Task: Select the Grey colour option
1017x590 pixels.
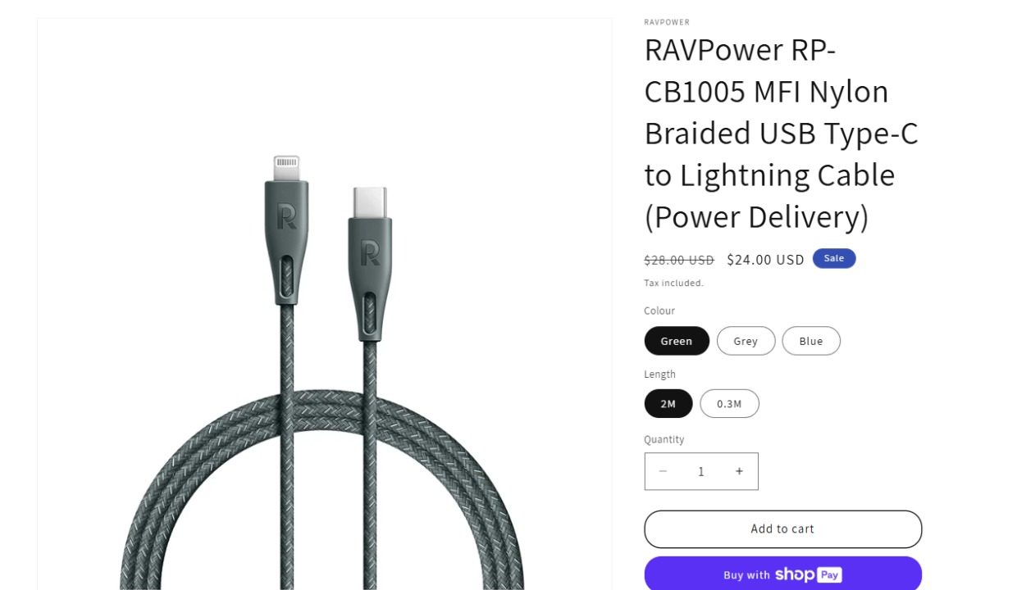Action: [746, 341]
